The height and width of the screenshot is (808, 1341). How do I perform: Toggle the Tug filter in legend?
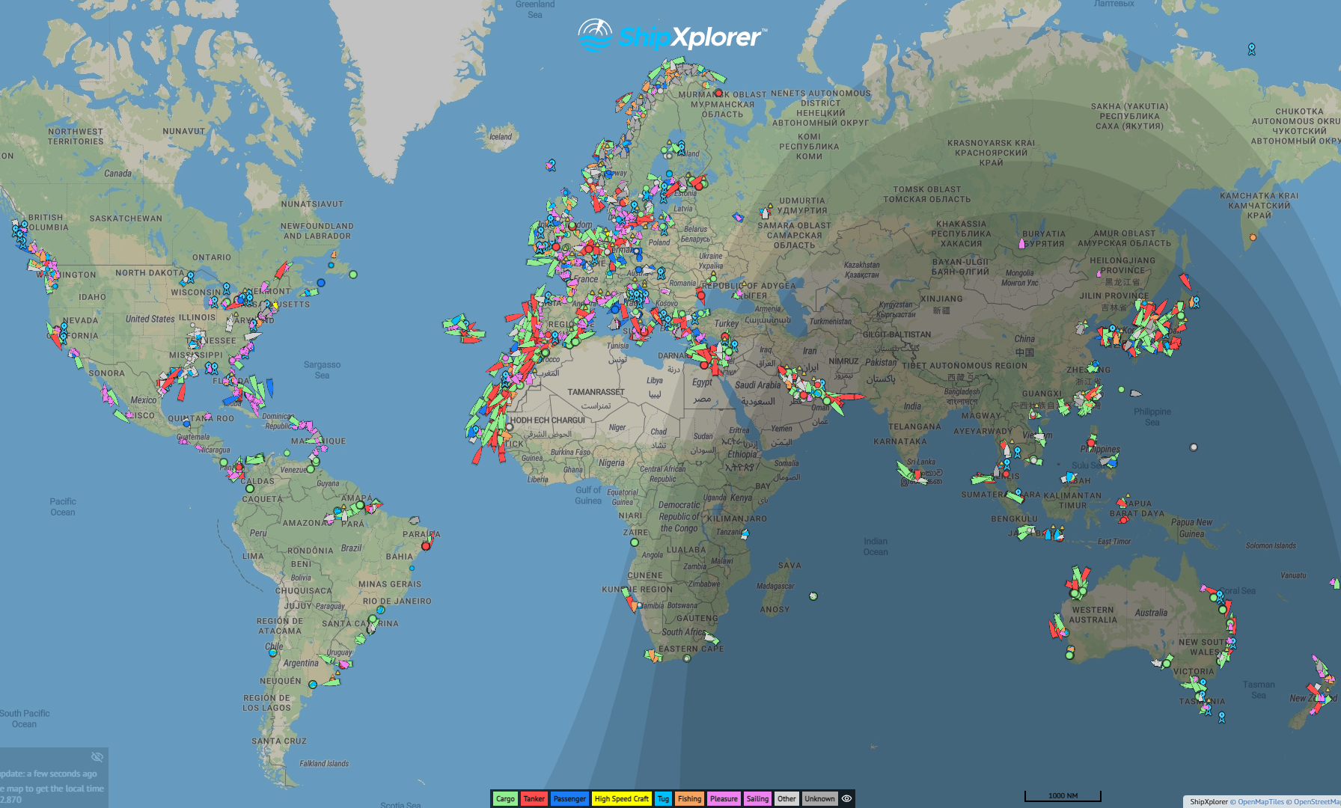(x=663, y=798)
